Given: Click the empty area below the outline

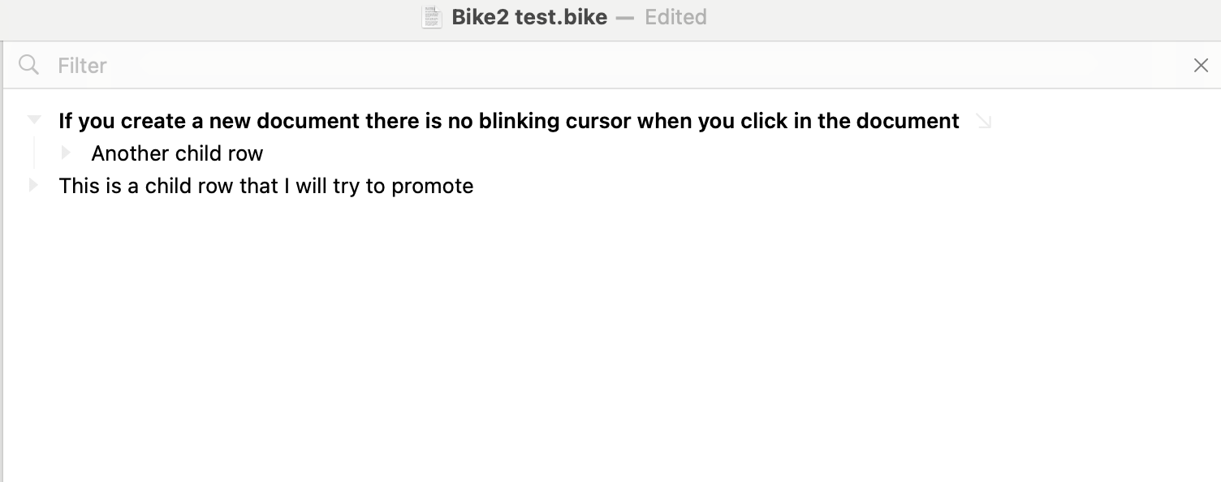Looking at the screenshot, I should tap(609, 341).
